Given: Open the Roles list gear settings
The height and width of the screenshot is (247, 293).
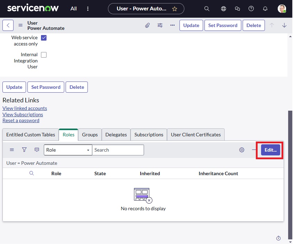Looking at the screenshot, I should click(242, 150).
